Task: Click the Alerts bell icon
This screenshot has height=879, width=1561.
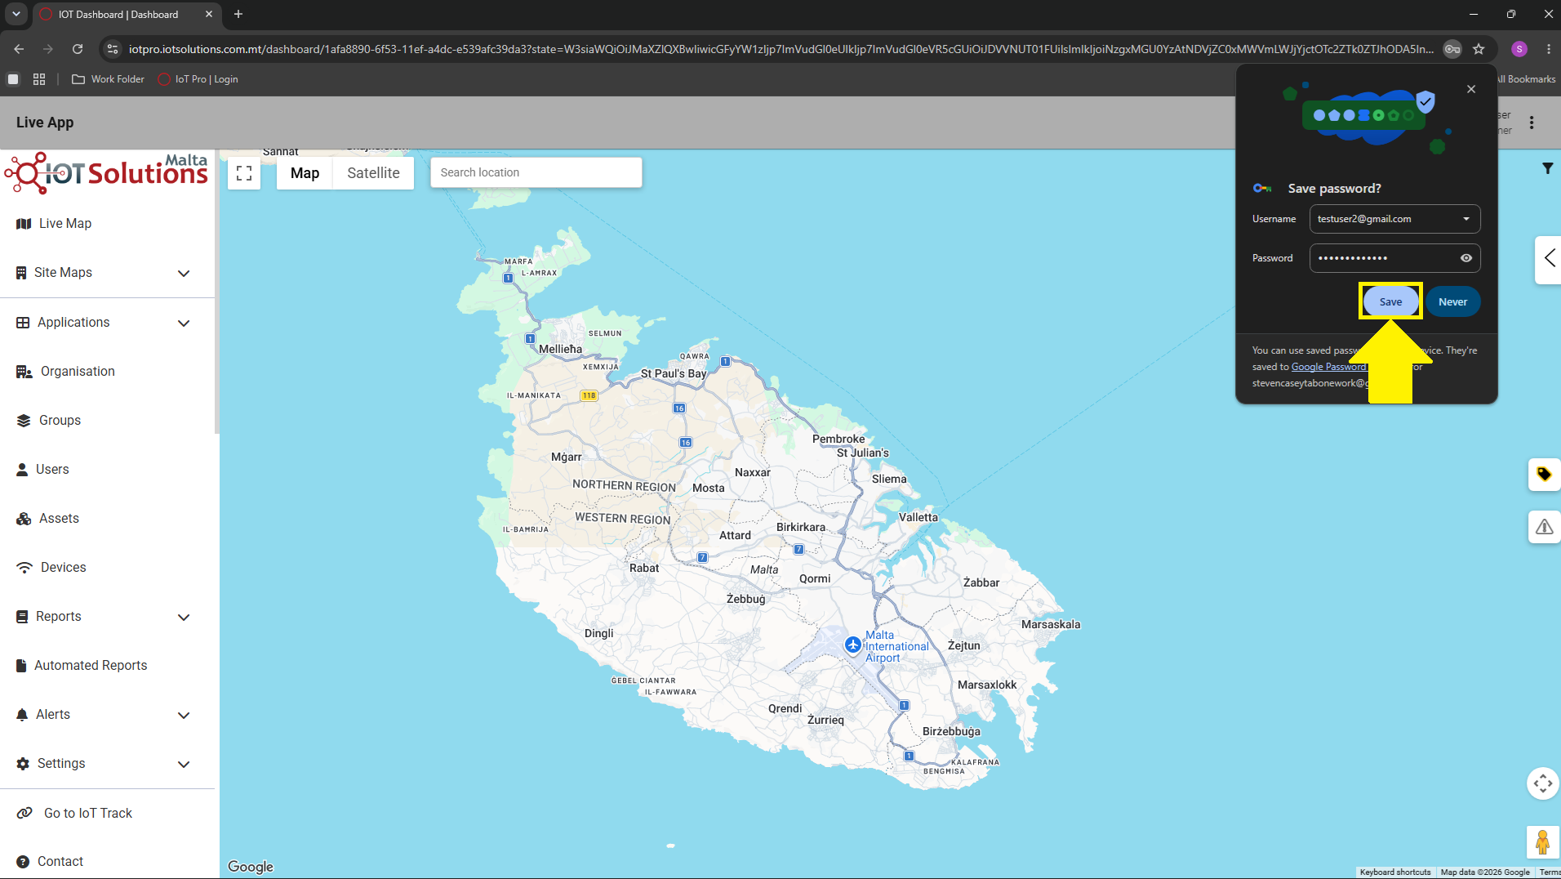Action: coord(22,715)
